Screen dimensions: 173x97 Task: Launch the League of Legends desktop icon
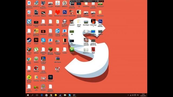click(43, 59)
